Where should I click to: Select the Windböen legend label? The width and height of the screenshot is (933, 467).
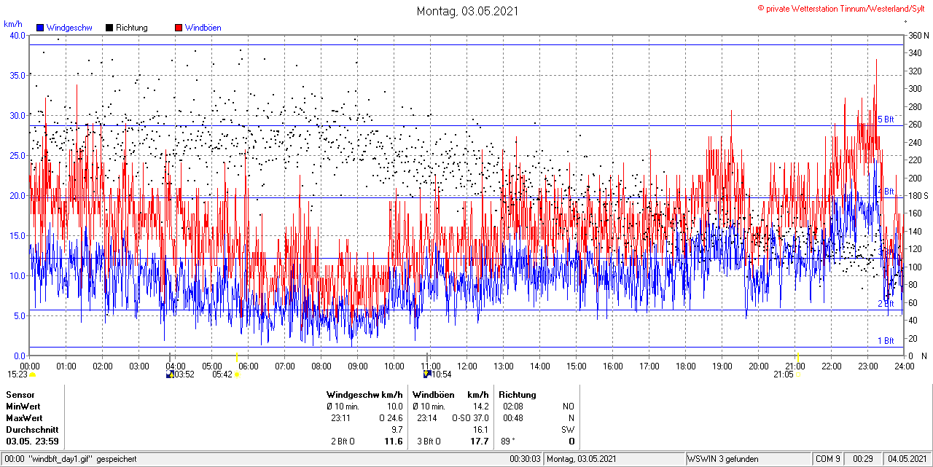pyautogui.click(x=203, y=28)
